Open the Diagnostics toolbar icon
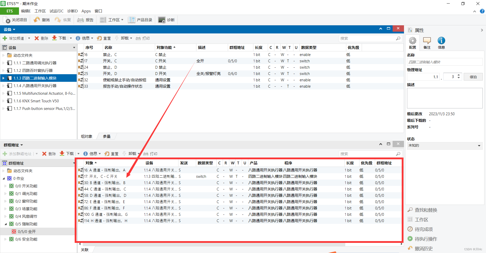 tap(162, 20)
